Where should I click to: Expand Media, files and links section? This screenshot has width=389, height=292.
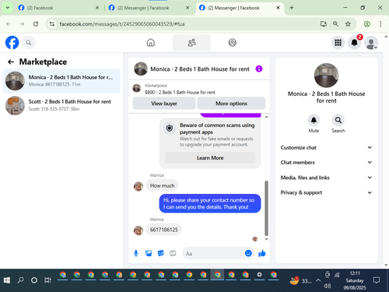pos(326,178)
